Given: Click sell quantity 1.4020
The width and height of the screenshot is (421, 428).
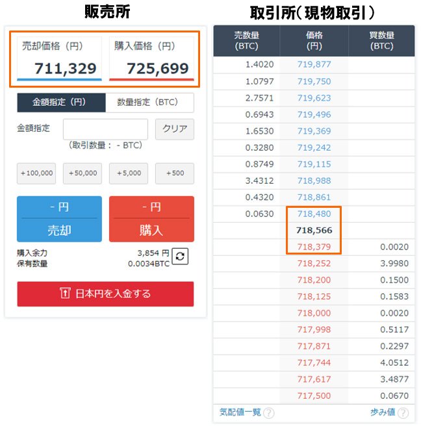Looking at the screenshot, I should click(x=259, y=64).
